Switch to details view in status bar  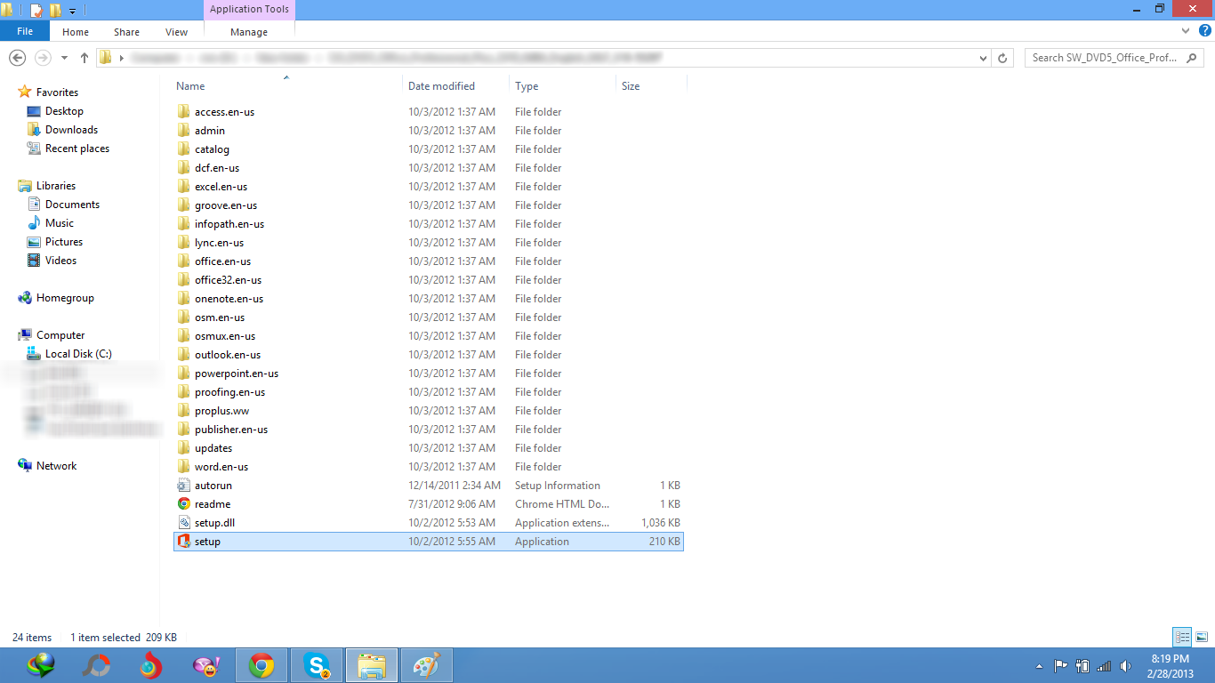point(1182,637)
